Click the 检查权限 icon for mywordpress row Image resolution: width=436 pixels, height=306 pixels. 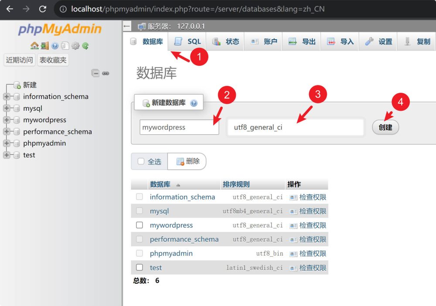pos(293,226)
